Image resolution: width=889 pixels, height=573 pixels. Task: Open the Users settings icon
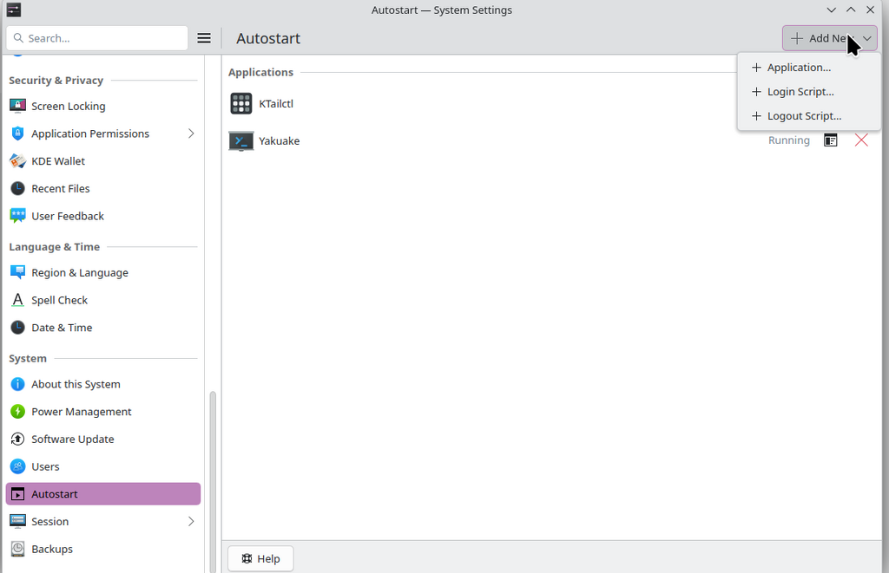(17, 466)
